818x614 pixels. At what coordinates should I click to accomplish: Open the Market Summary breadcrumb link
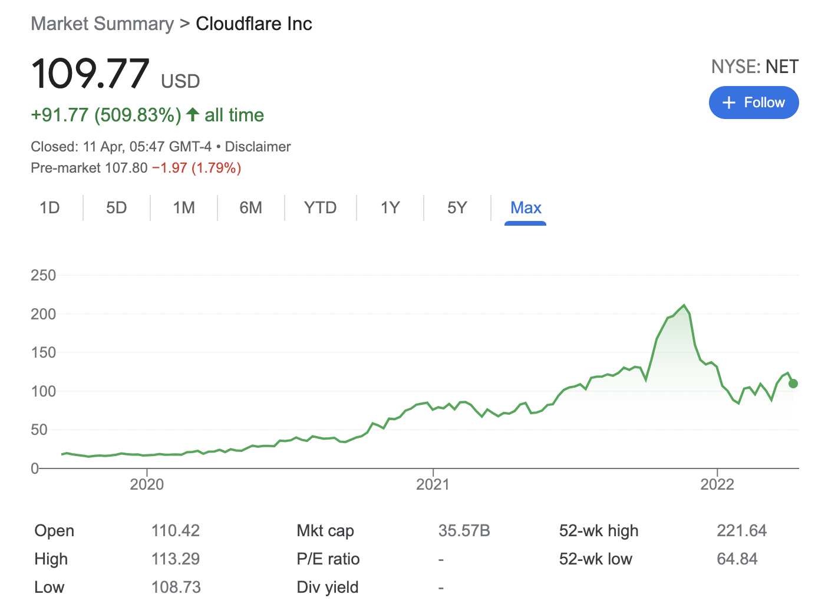pos(101,24)
